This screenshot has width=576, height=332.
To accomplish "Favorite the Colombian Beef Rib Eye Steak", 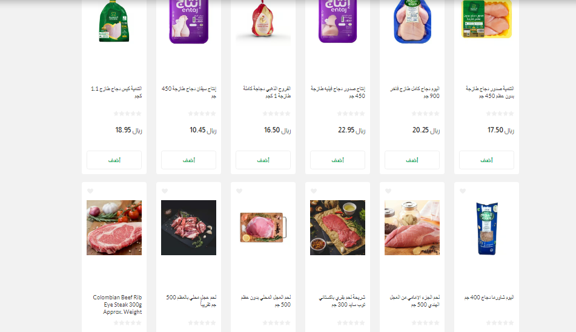I will tap(90, 191).
